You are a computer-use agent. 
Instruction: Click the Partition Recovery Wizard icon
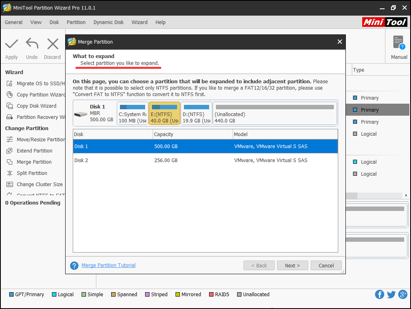(x=10, y=117)
